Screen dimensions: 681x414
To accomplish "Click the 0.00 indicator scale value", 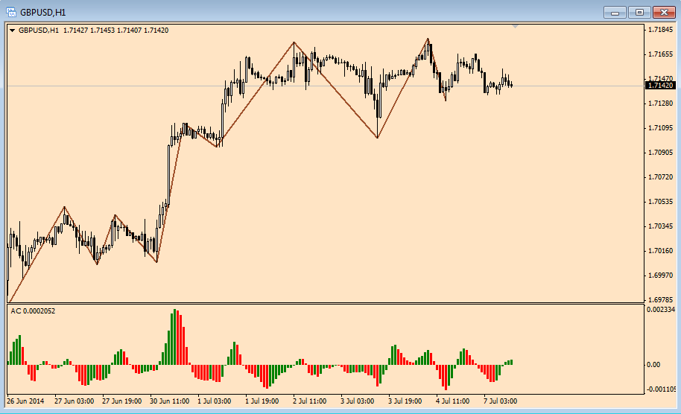I will (x=653, y=365).
